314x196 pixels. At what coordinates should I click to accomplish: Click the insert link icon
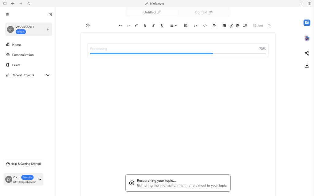pos(232,26)
